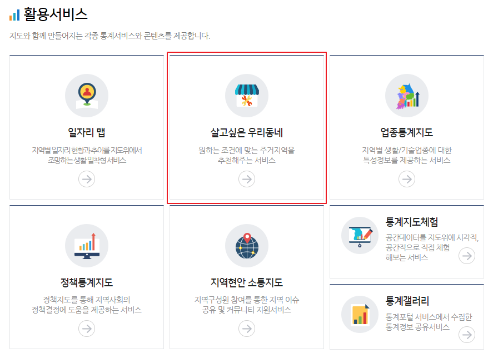Click the 업종통계지도 Korea map chart icon
Viewport: 493px width, 358px height.
[x=407, y=96]
